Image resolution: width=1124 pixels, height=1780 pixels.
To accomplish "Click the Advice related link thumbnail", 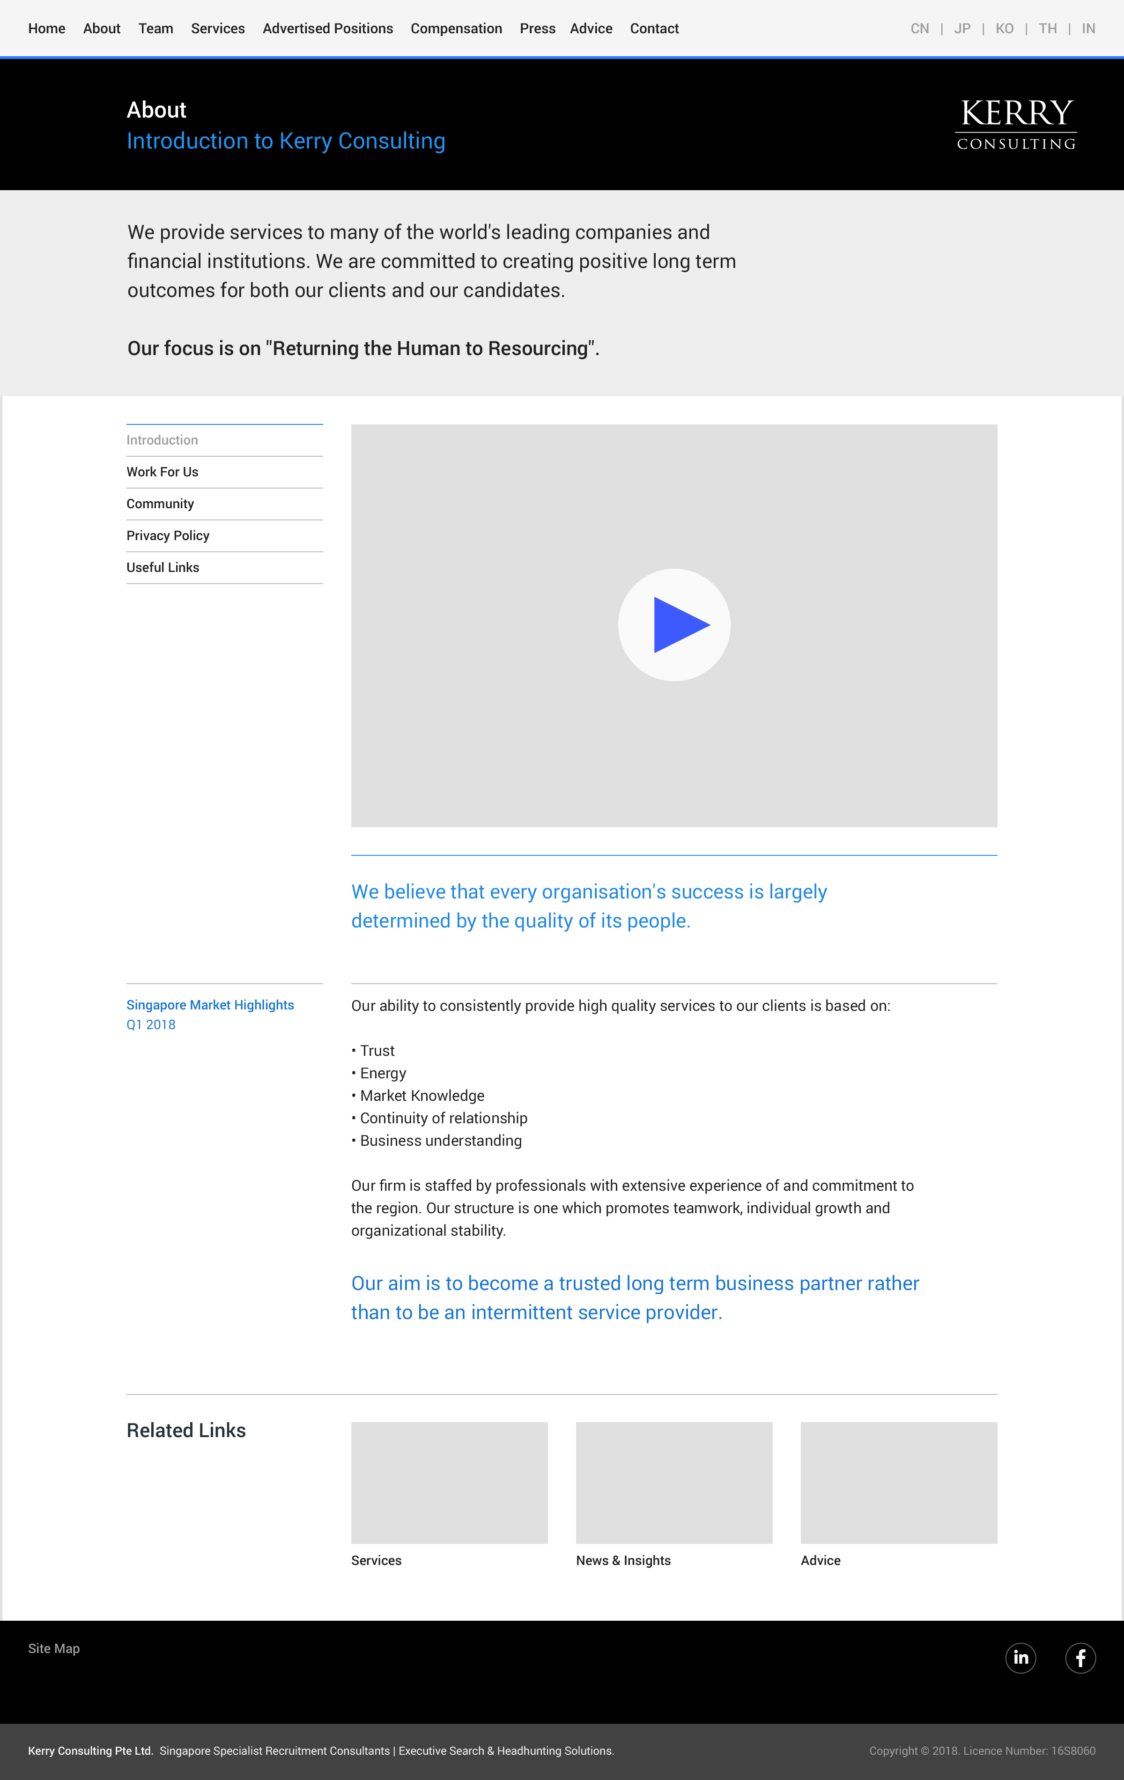I will click(x=899, y=1482).
